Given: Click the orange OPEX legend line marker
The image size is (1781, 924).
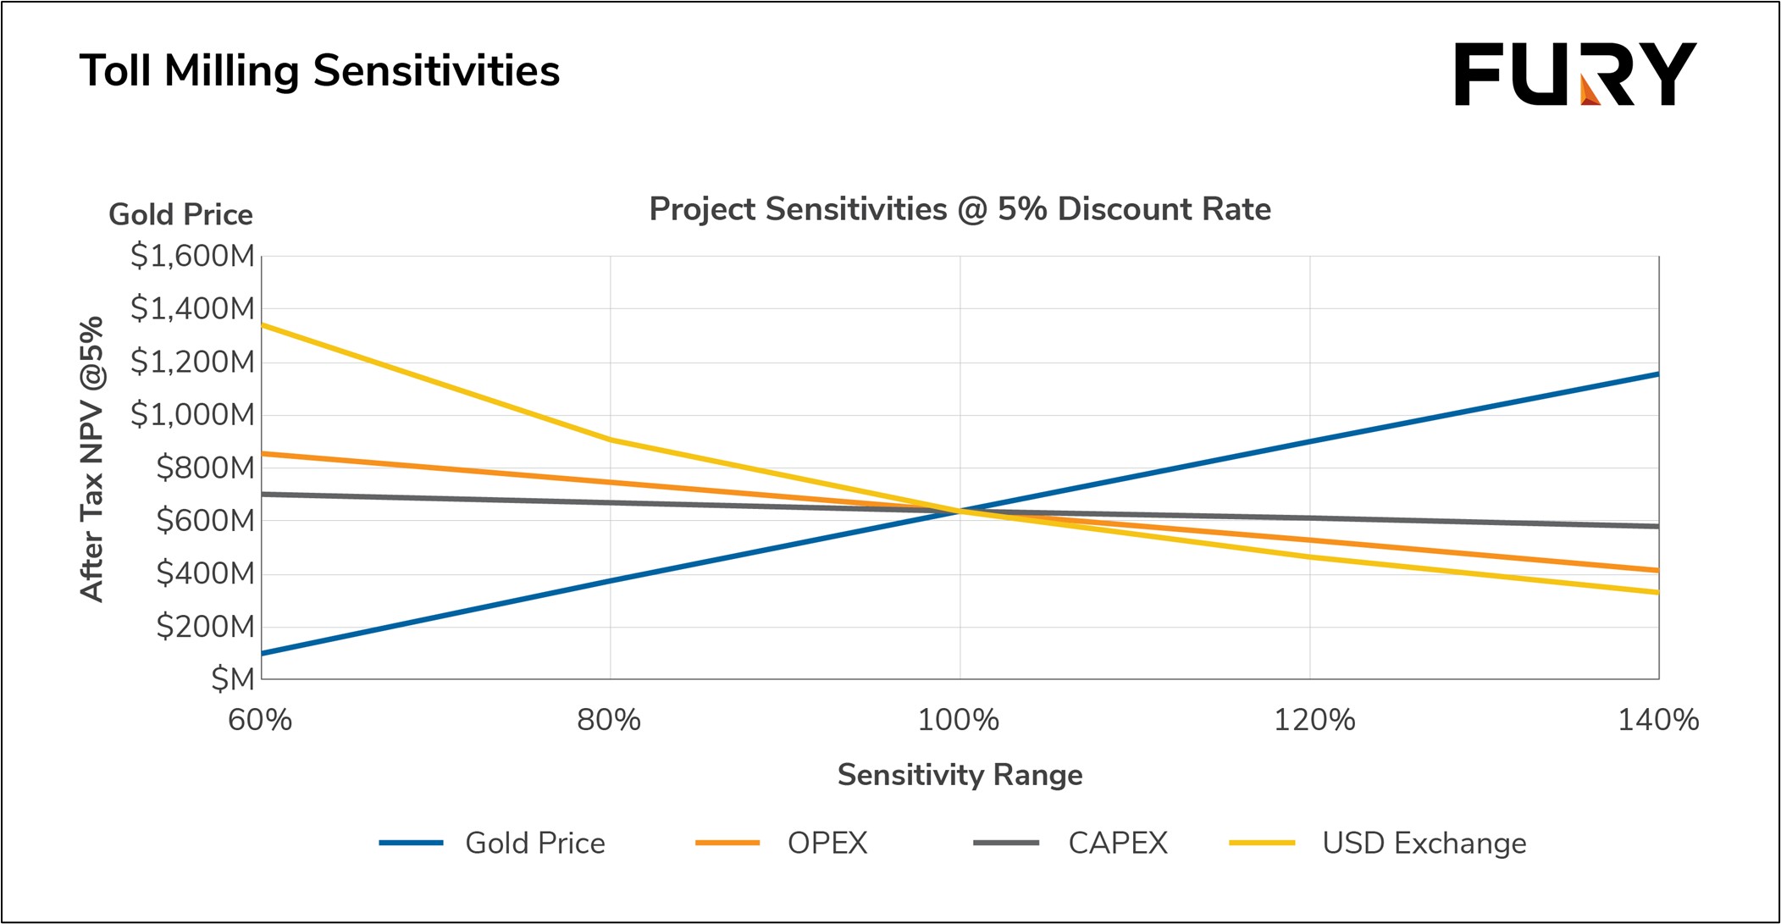Looking at the screenshot, I should tap(727, 843).
